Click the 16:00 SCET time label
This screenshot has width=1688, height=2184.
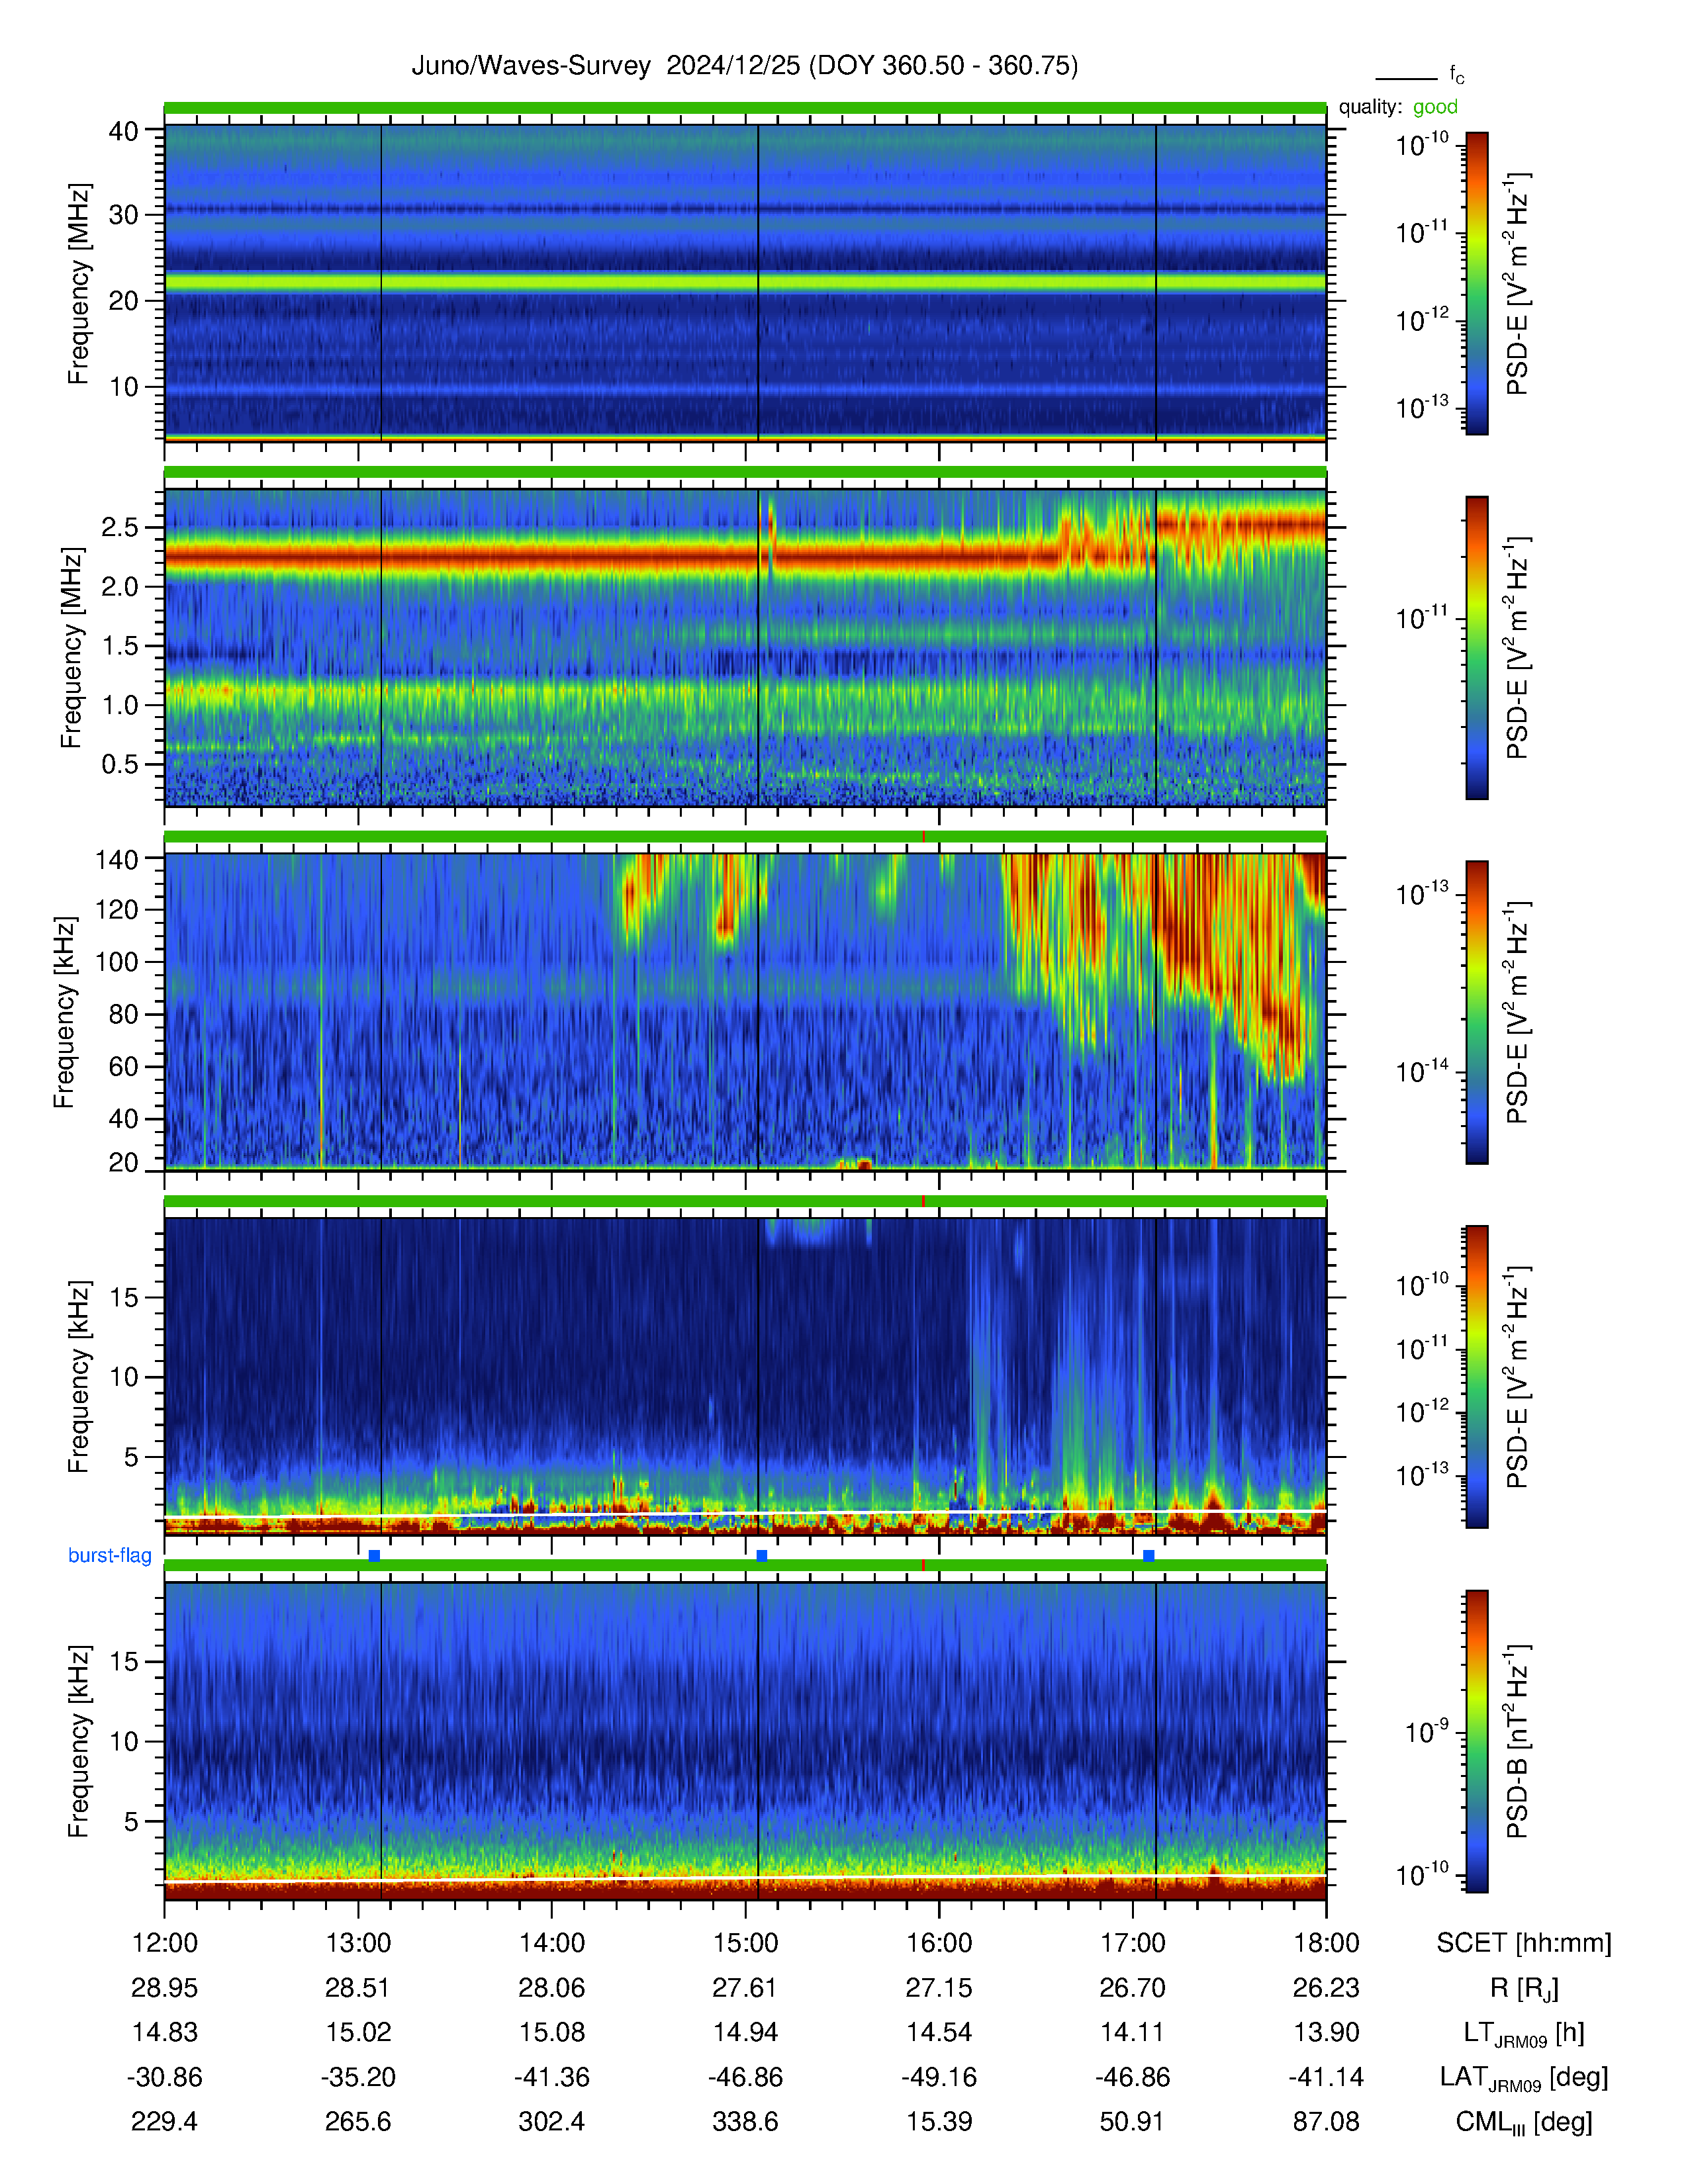939,1943
